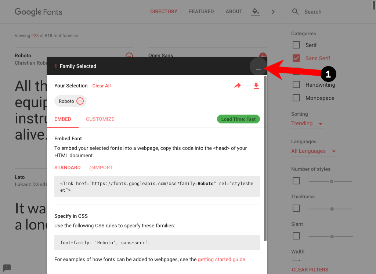Open the getting started guide link

[221, 259]
